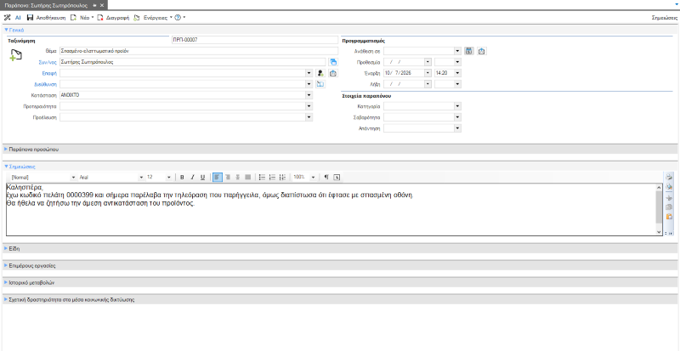Image resolution: width=680 pixels, height=351 pixels.
Task: Click the complaint document icon with green plus
Action: point(15,56)
